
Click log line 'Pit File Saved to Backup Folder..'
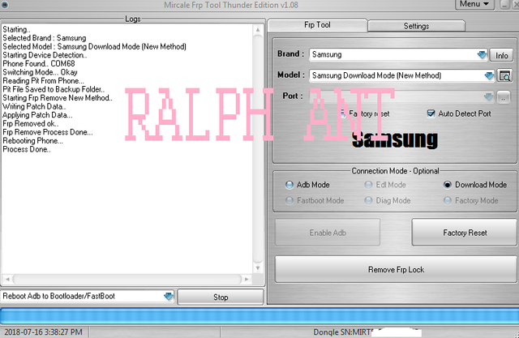click(54, 89)
